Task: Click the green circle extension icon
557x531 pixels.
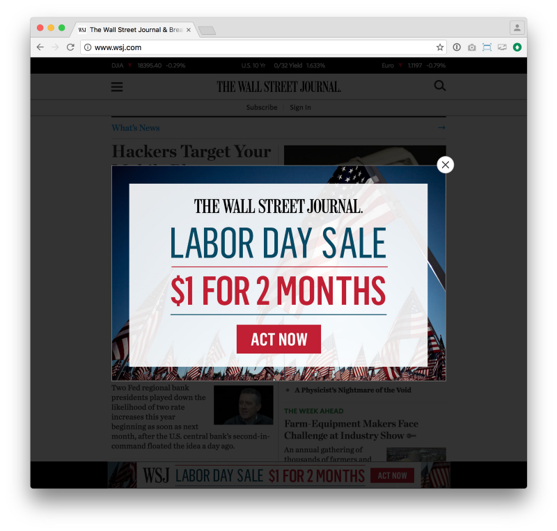Action: [517, 47]
